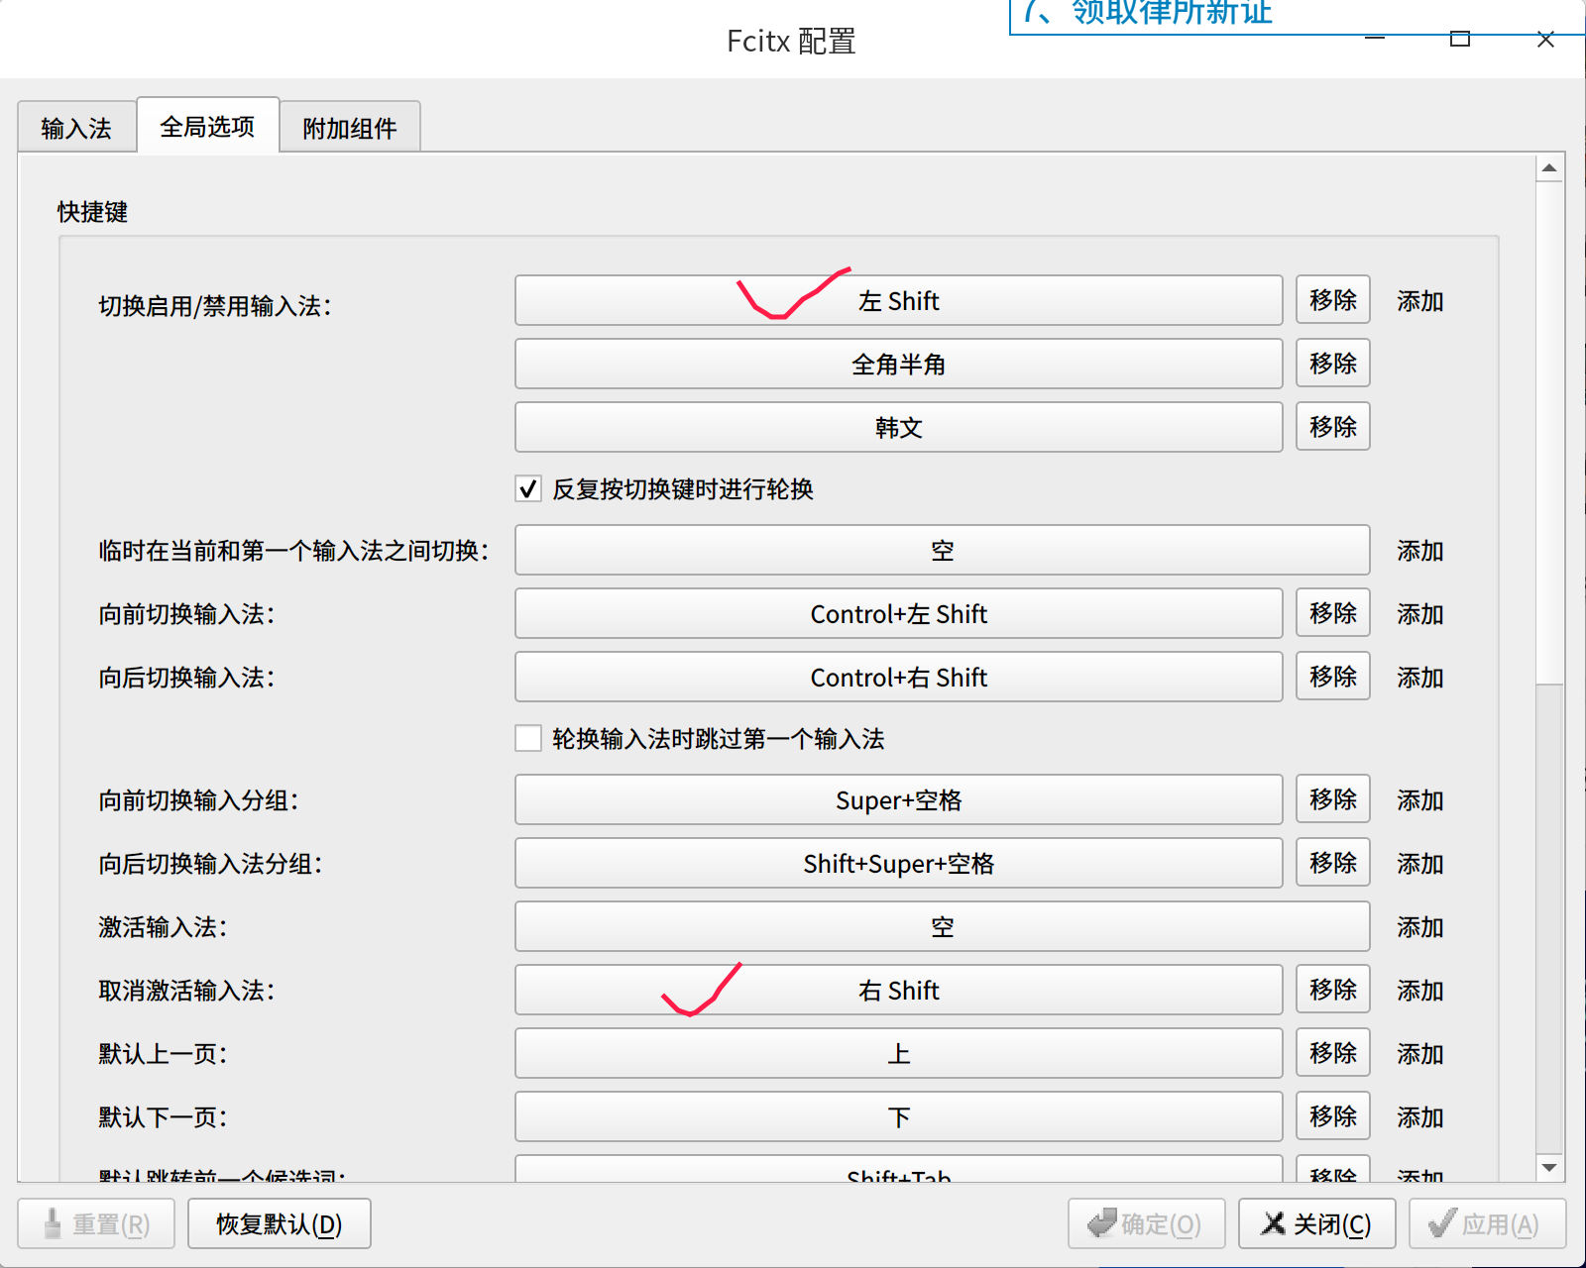Screen dimensions: 1586x1268
Task: Maximize the Fcitx 配置 window
Action: [x=1460, y=39]
